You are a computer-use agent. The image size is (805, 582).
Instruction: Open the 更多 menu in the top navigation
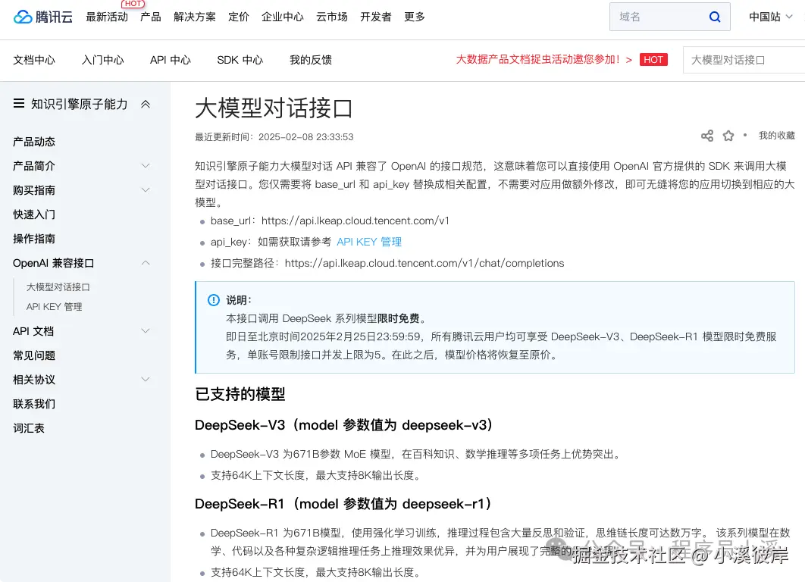tap(414, 17)
